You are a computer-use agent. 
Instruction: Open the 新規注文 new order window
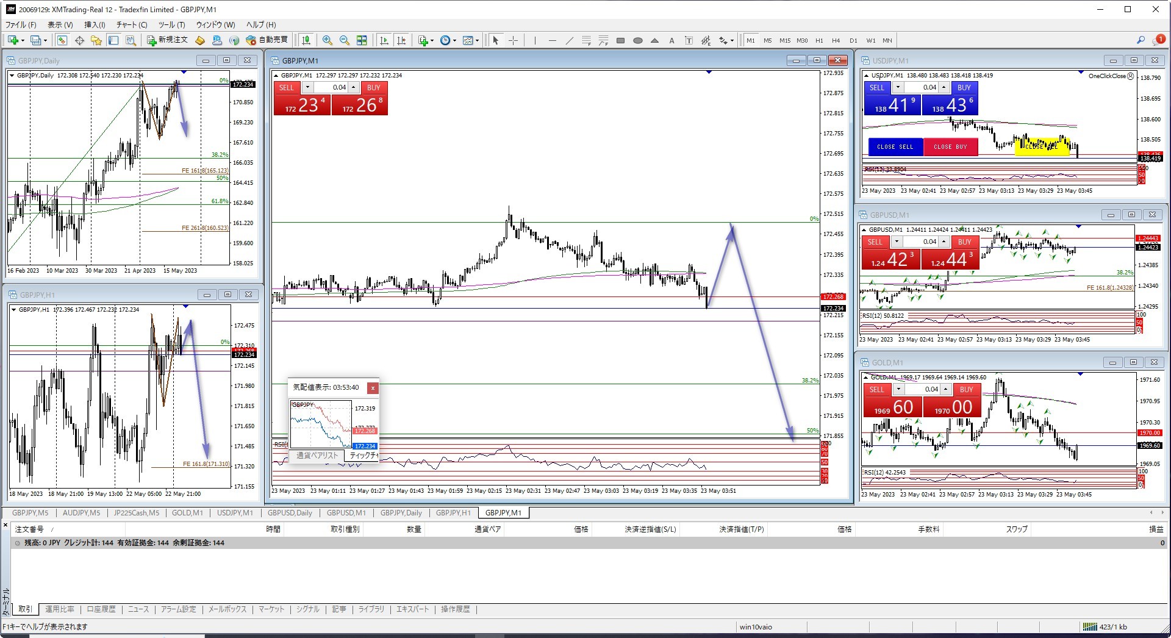click(x=168, y=40)
